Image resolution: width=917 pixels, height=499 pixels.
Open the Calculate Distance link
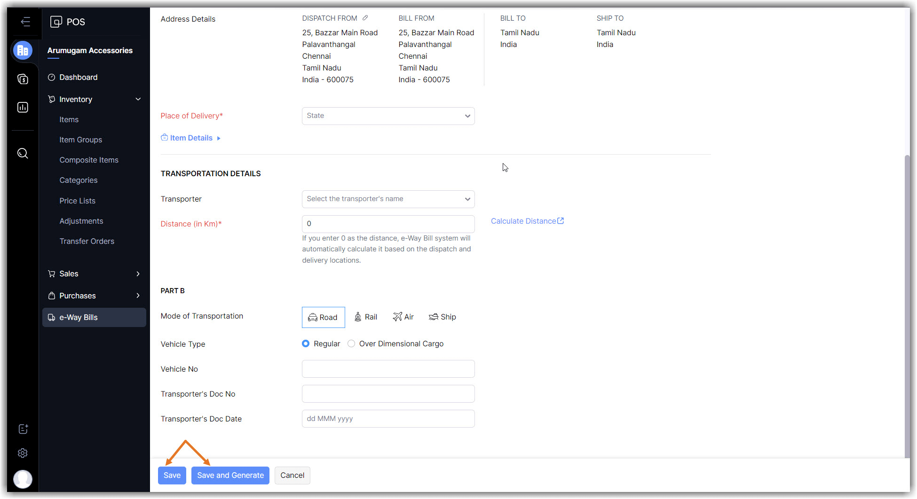[x=527, y=221]
